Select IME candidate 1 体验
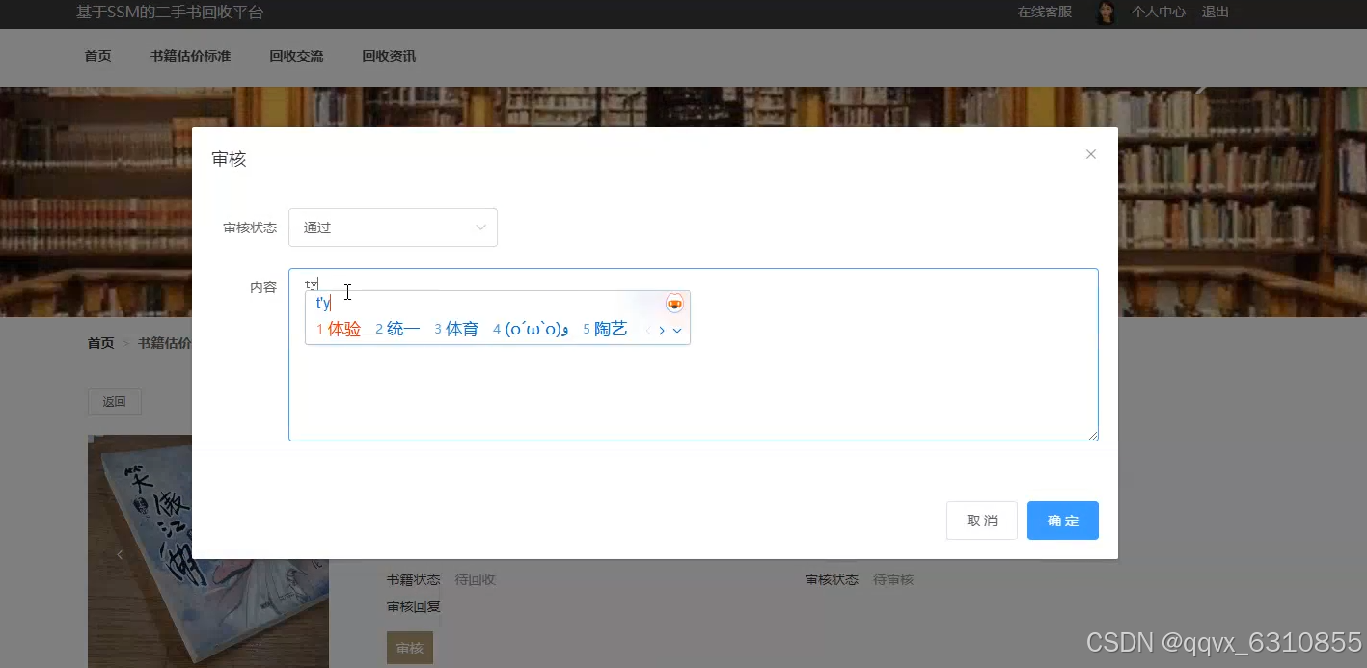The width and height of the screenshot is (1367, 668). (x=339, y=330)
